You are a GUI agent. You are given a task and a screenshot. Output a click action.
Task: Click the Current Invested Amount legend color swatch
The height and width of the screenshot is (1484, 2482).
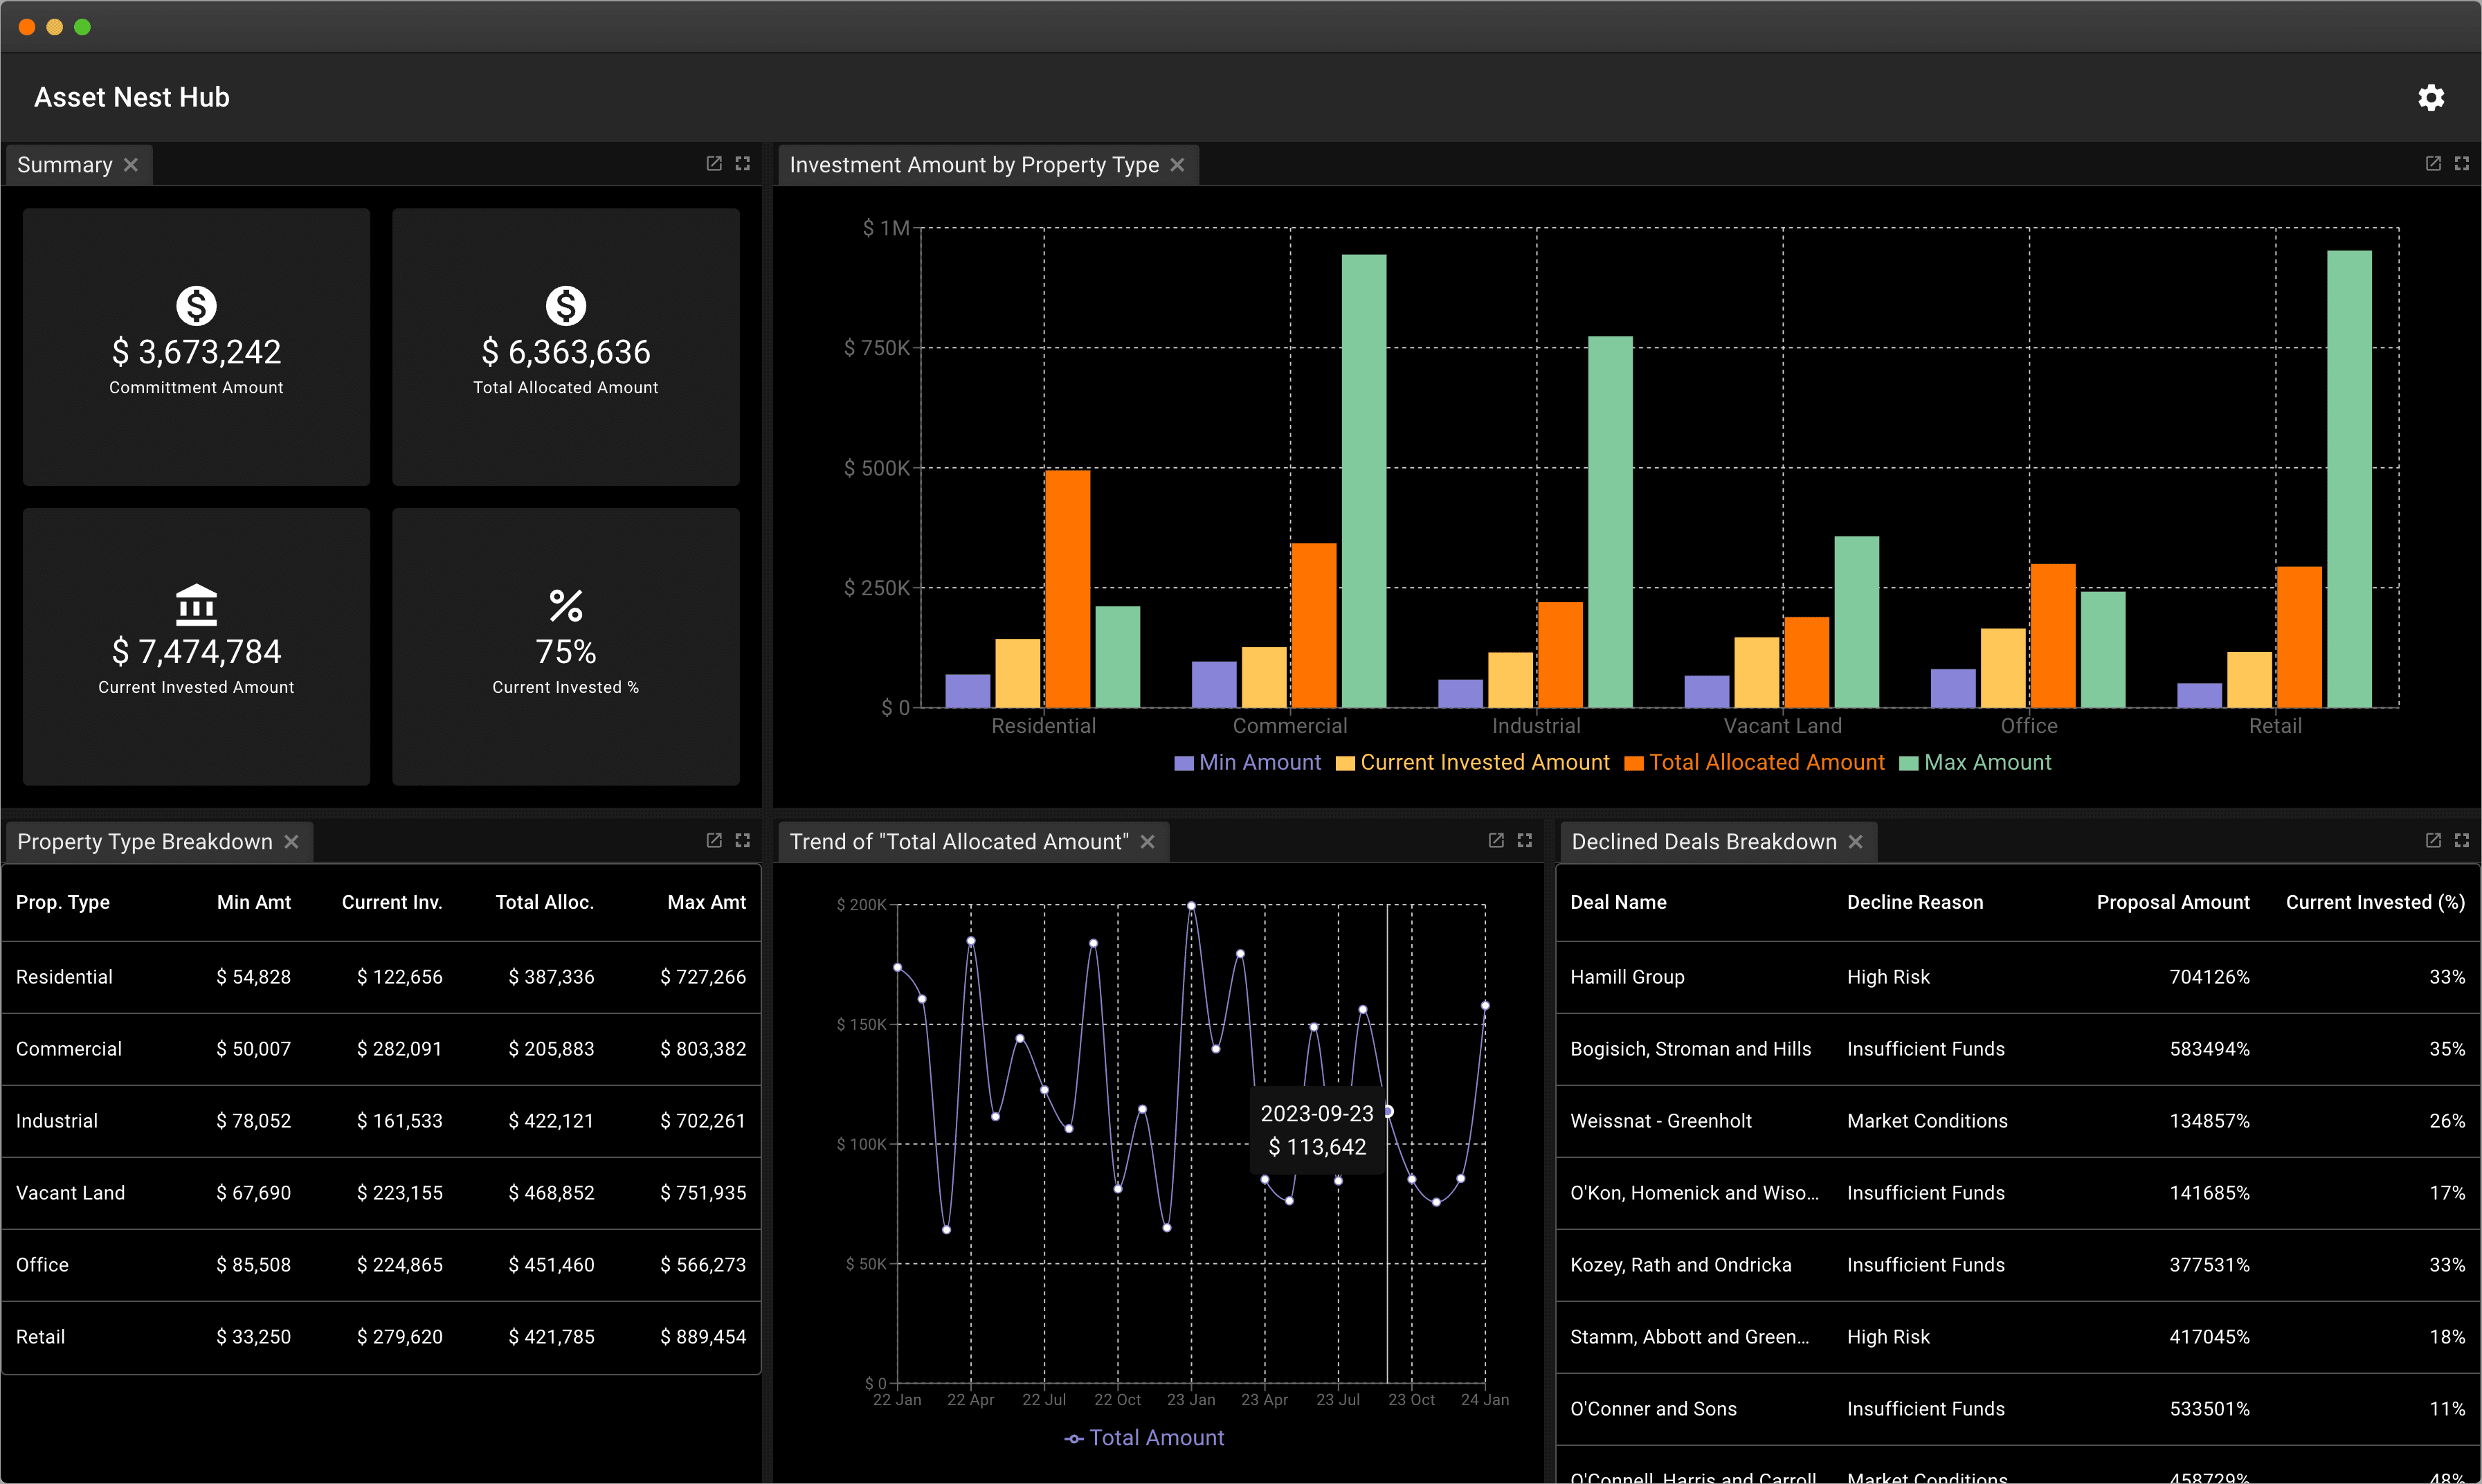pyautogui.click(x=1344, y=762)
